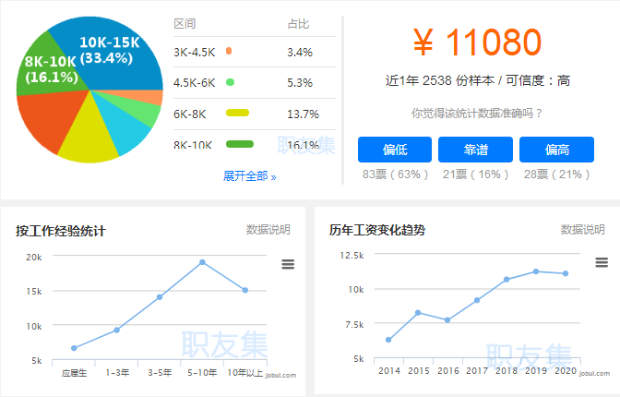
Task: Click the 13.7% share value
Action: coord(303,114)
